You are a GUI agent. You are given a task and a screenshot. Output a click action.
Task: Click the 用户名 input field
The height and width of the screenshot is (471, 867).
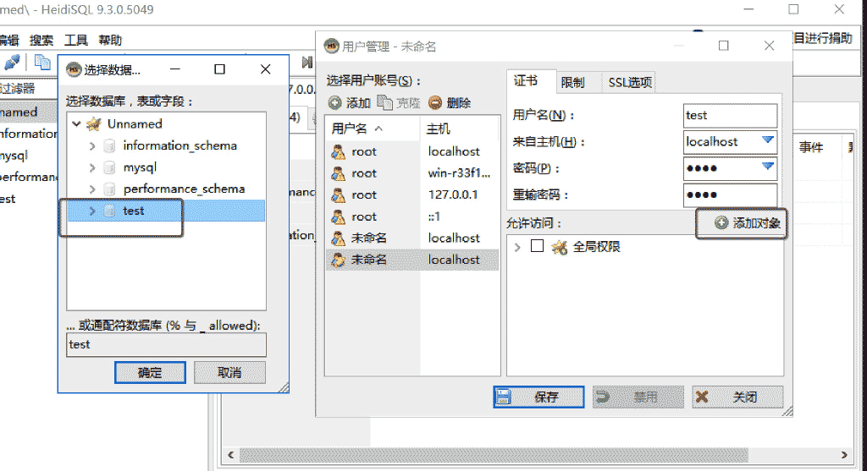(730, 115)
